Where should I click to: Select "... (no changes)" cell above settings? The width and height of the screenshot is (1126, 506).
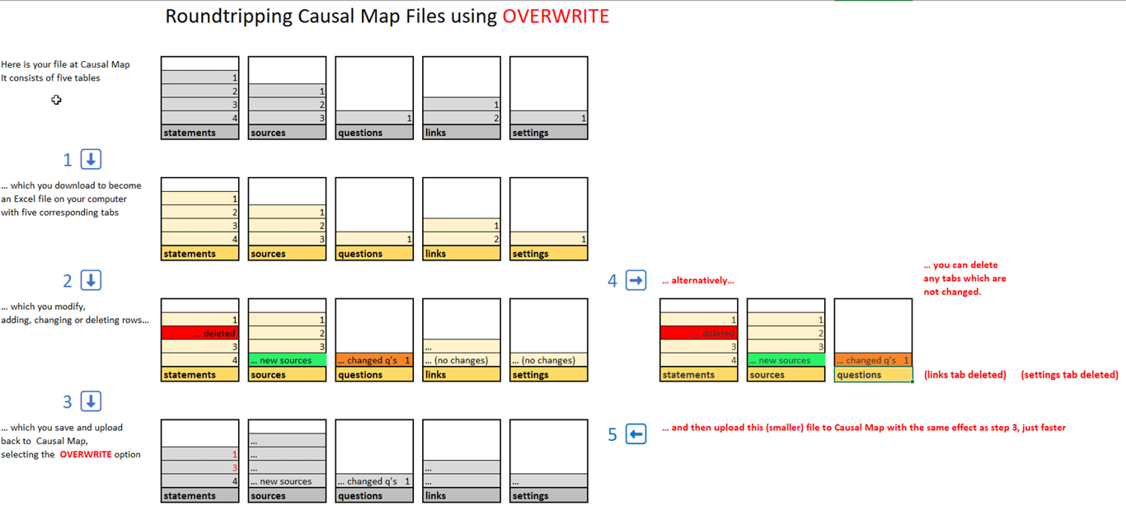coord(548,360)
